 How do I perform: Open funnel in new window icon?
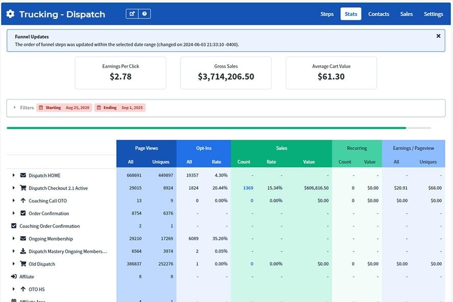[132, 14]
